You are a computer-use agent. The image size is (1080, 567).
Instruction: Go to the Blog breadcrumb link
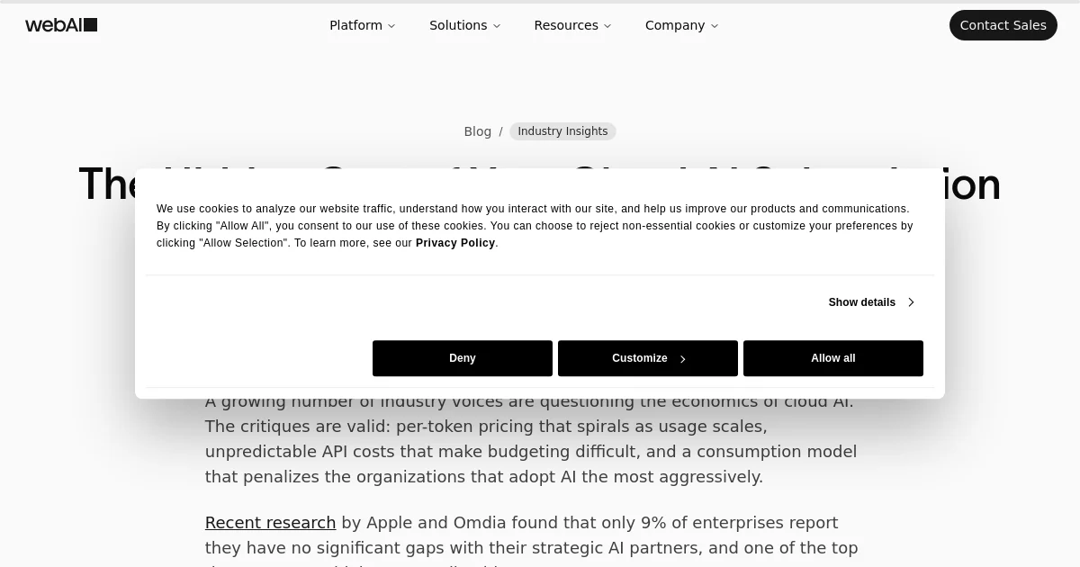(477, 131)
